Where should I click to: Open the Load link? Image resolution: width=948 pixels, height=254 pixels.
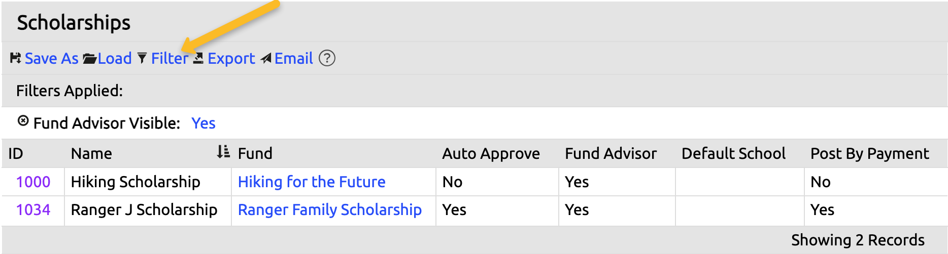tap(115, 59)
